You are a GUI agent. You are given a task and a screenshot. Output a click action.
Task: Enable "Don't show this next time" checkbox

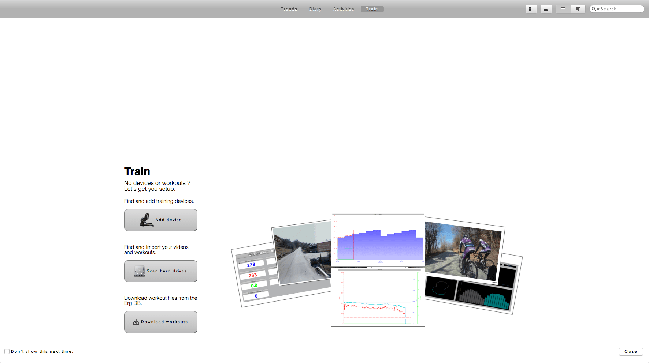click(7, 352)
